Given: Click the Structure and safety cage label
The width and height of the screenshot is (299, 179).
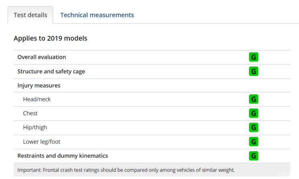Looking at the screenshot, I should [51, 72].
